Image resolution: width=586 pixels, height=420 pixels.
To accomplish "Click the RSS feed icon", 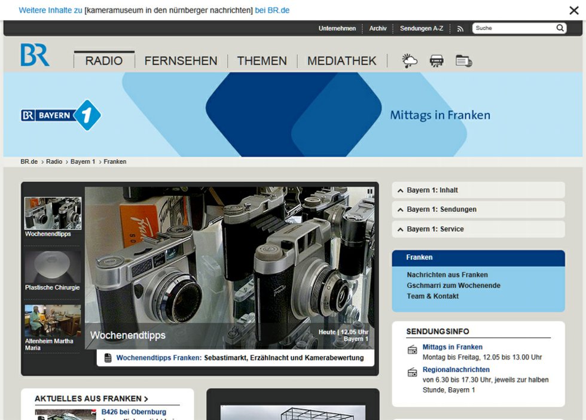I will pos(460,29).
